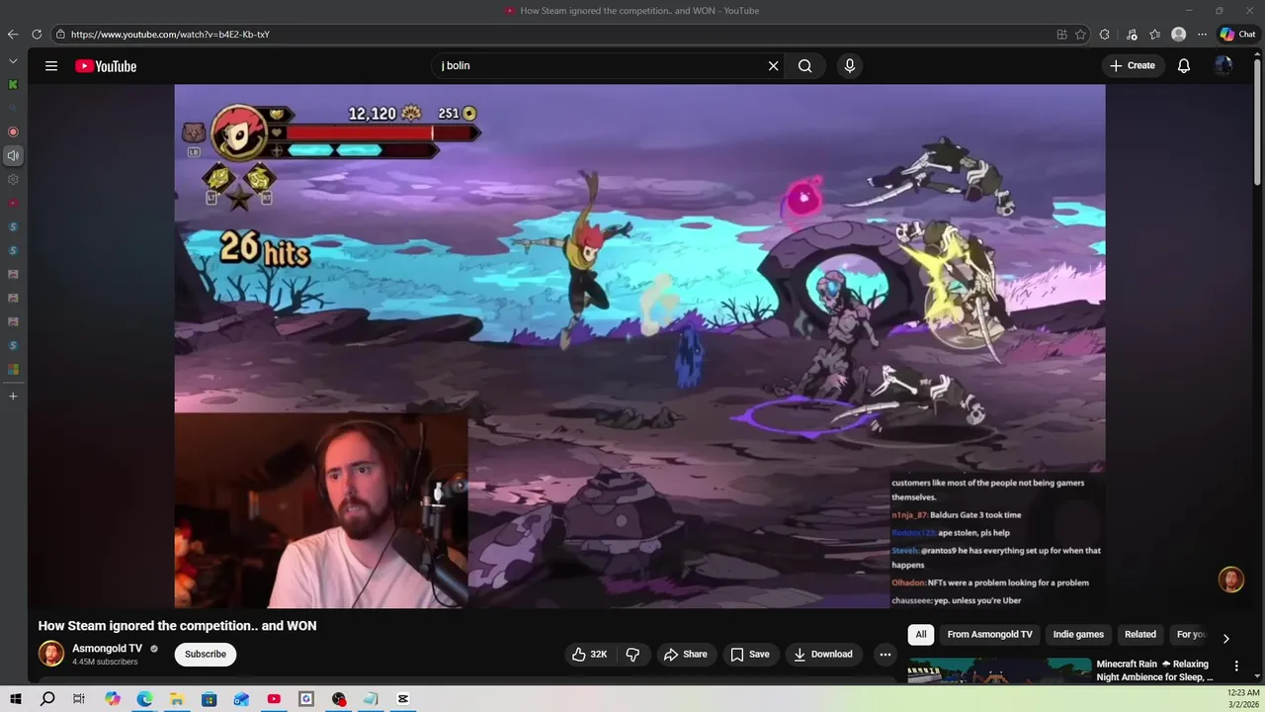
Task: Select the All filter chip
Action: (921, 635)
